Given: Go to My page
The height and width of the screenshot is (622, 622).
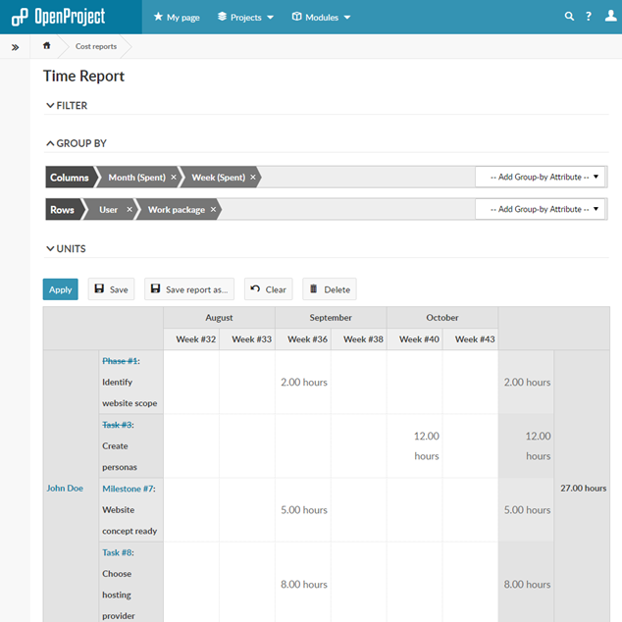Looking at the screenshot, I should point(177,17).
